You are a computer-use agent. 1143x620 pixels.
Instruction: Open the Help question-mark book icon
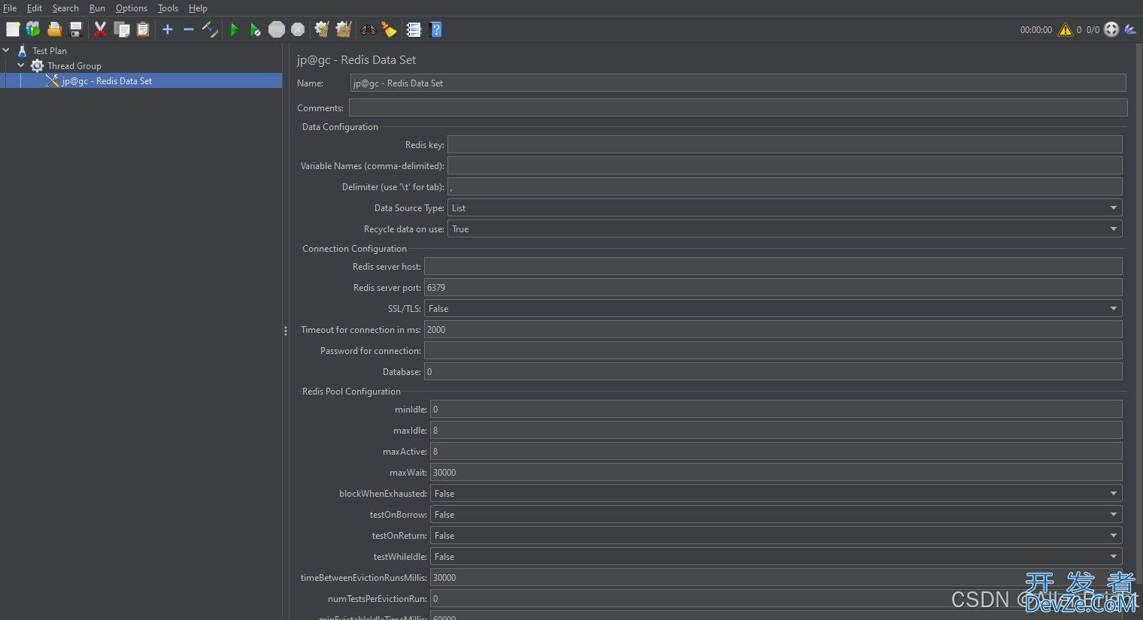435,29
